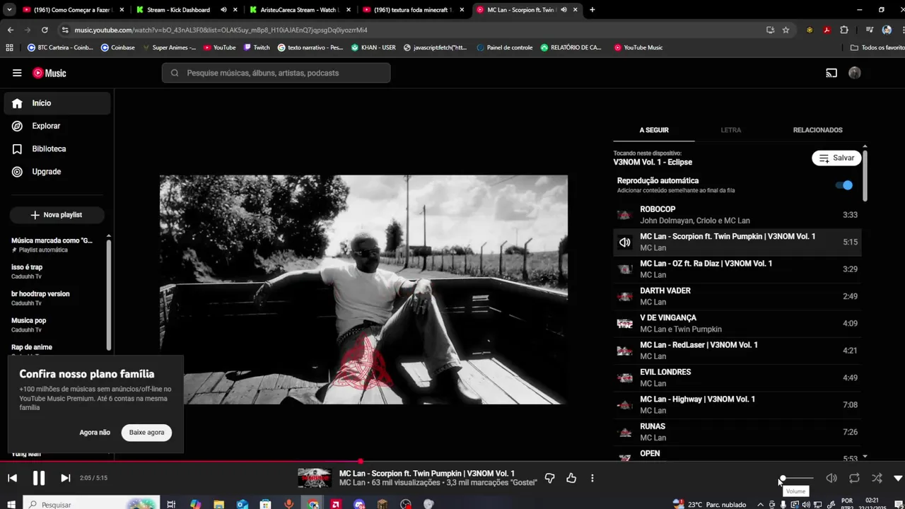The image size is (905, 509).
Task: Open the hamburger guide menu
Action: pyautogui.click(x=17, y=73)
